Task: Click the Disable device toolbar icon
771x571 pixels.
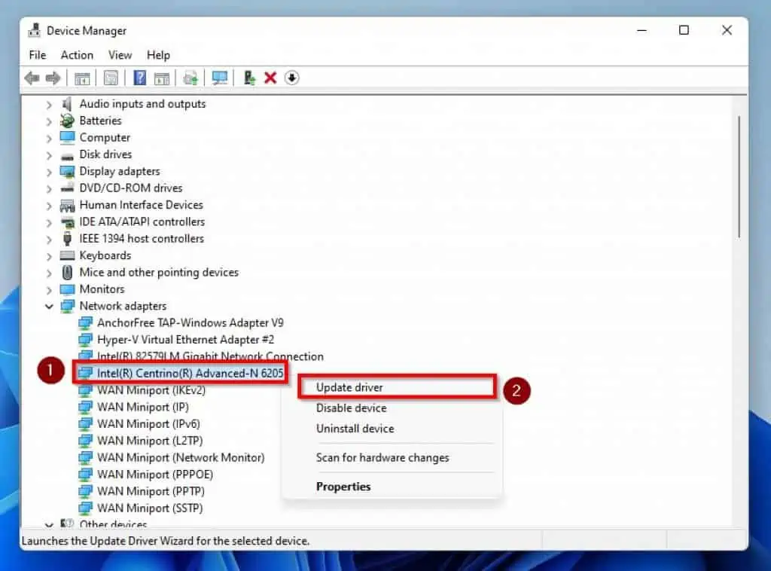Action: click(x=248, y=78)
